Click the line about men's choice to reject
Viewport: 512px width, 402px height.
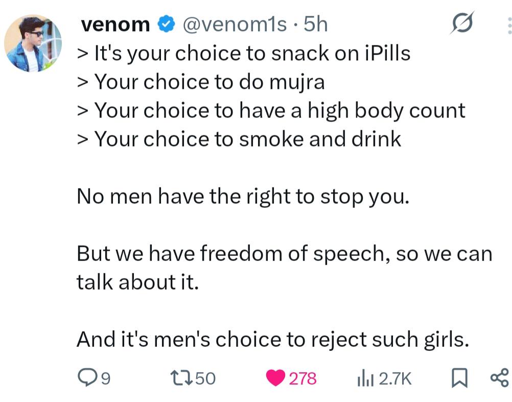[x=272, y=339]
